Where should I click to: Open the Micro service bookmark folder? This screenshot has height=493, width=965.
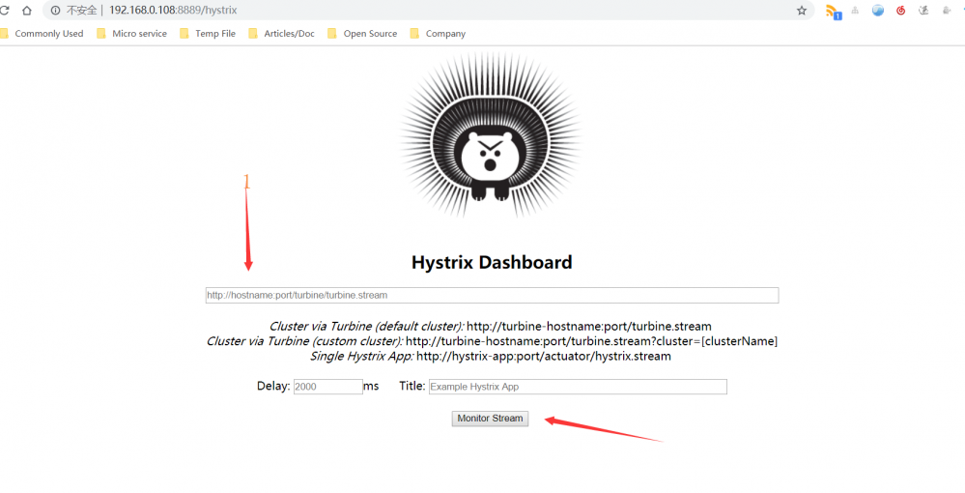tap(132, 33)
